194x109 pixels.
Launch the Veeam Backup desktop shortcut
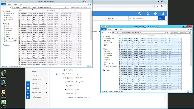tap(4, 104)
